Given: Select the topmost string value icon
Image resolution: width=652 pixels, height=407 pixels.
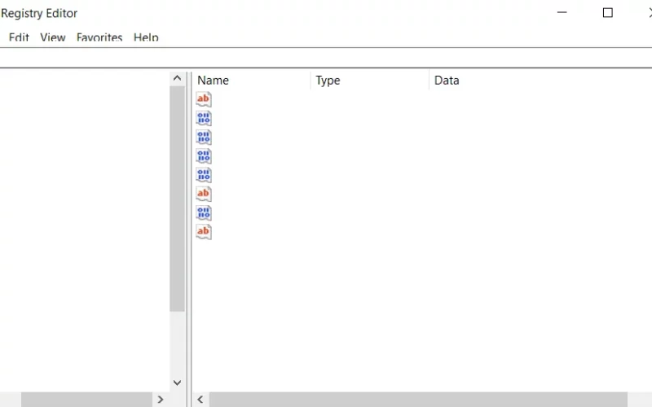Looking at the screenshot, I should [204, 99].
